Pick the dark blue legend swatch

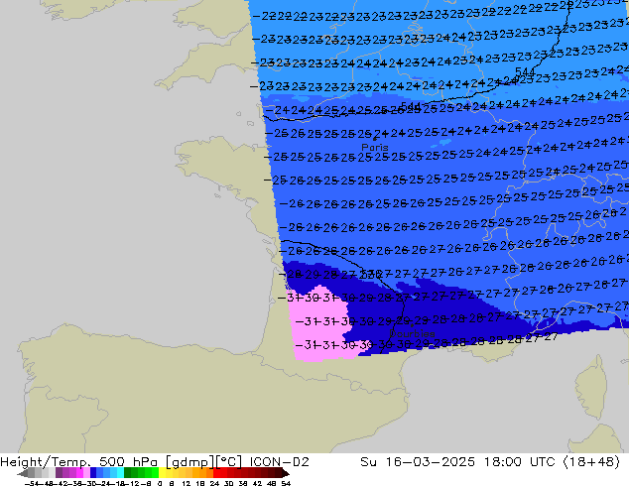click(93, 473)
